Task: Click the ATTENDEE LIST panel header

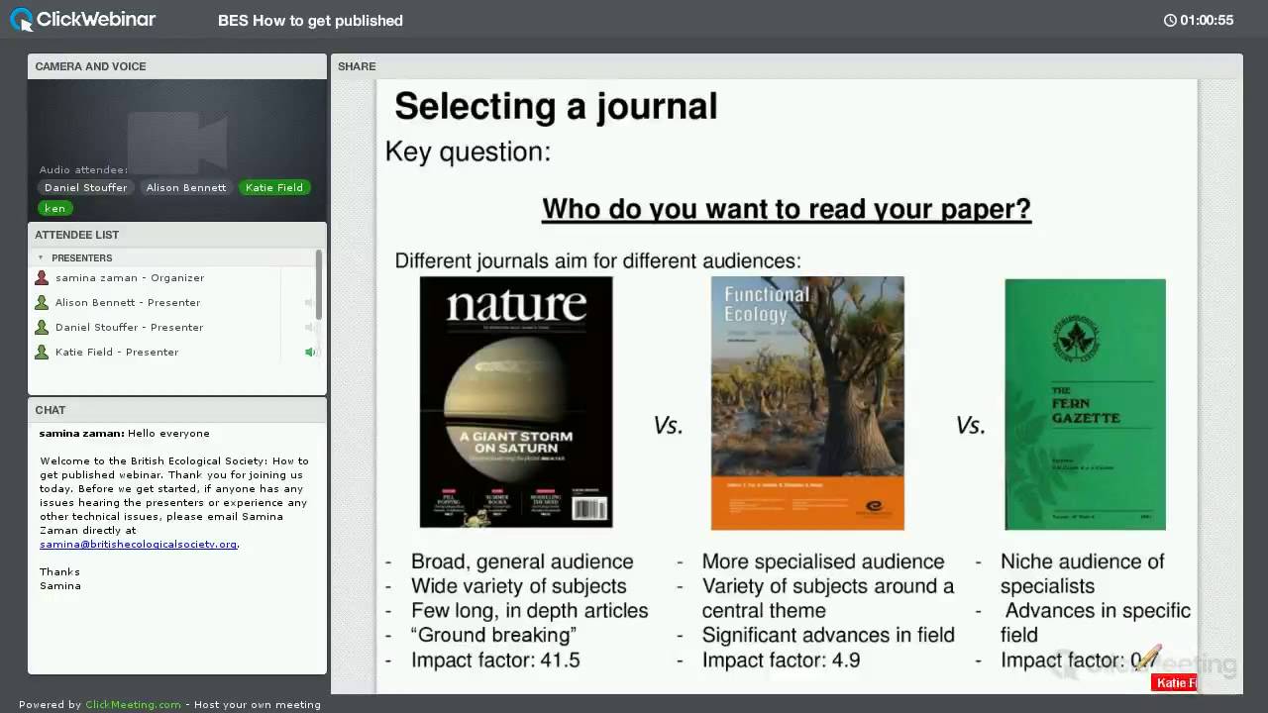Action: pyautogui.click(x=177, y=235)
